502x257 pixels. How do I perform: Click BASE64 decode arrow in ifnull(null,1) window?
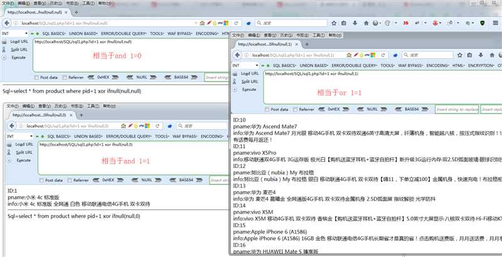tap(398, 109)
